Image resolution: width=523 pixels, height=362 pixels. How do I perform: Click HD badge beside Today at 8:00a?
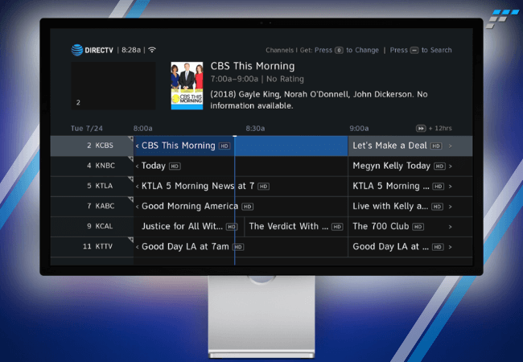(x=175, y=166)
